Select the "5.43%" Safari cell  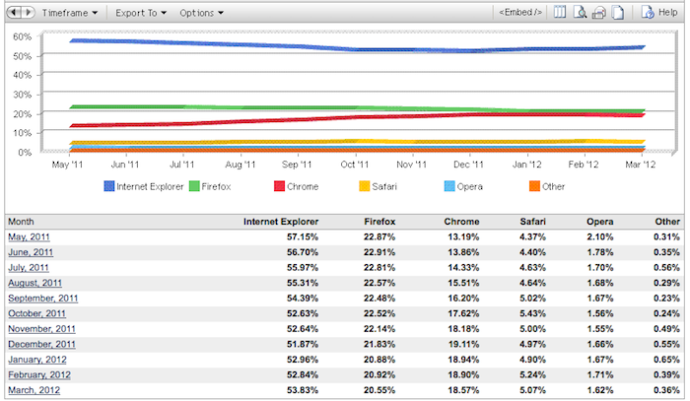click(532, 313)
